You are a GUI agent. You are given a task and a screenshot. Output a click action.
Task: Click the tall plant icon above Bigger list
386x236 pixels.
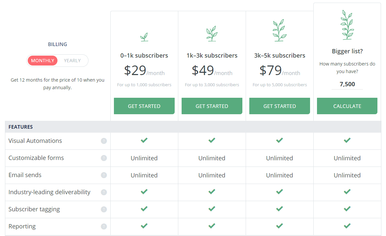point(347,25)
